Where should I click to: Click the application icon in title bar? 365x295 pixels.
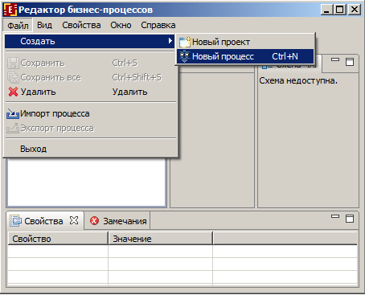tap(10, 10)
